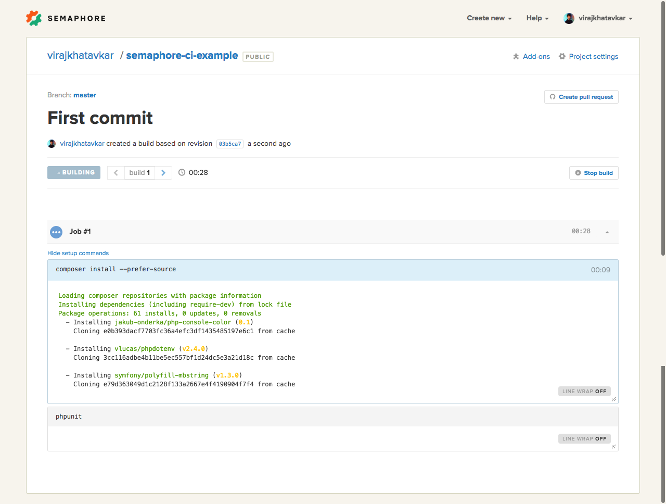Image resolution: width=666 pixels, height=504 pixels.
Task: Open the Create new dropdown
Action: coord(489,18)
